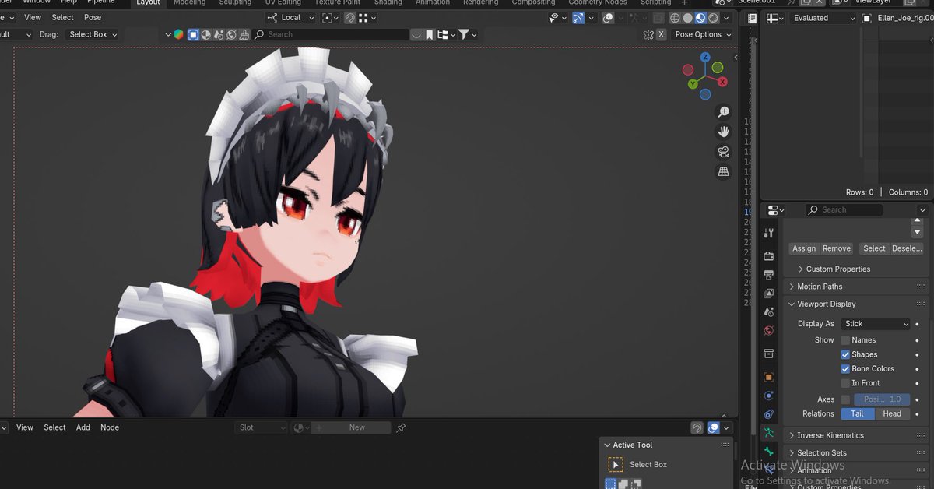Open the viewport header Select menu
Viewport: 934px width, 489px height.
click(63, 17)
